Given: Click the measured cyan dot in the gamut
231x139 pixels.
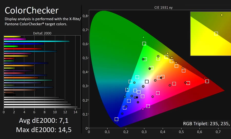Looking at the screenshot, I should 128,88.
